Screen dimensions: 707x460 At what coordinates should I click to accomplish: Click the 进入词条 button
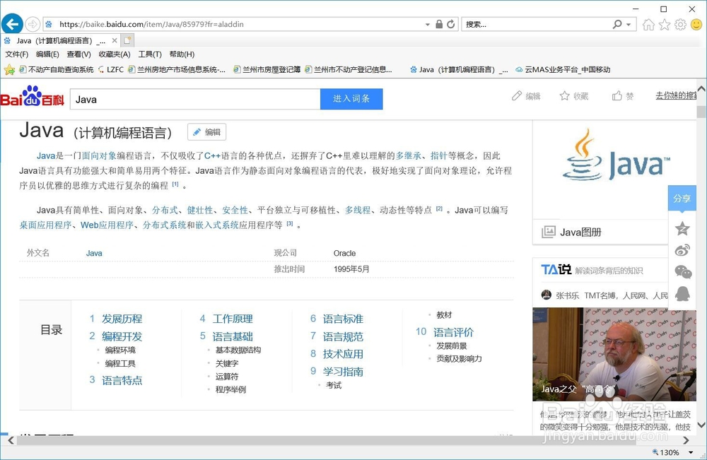coord(351,99)
